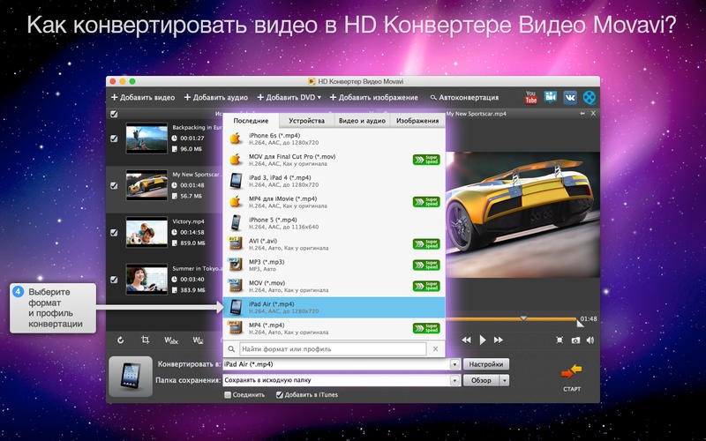Click Super Speed badge for AVI preset
Screen dimensions: 706x441
pos(426,244)
